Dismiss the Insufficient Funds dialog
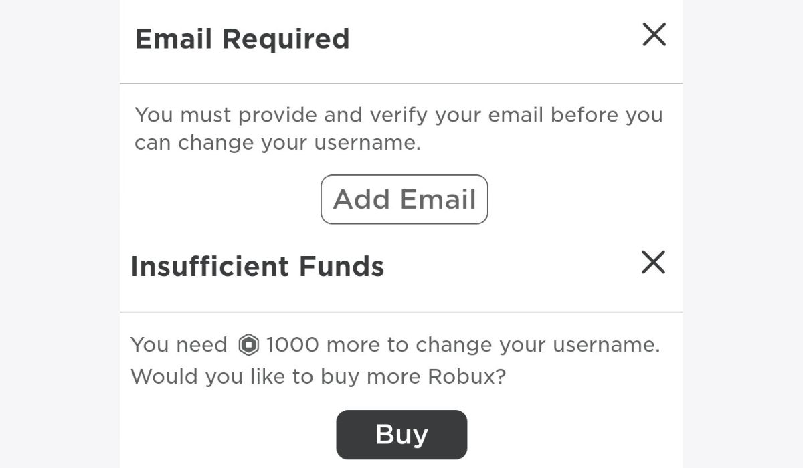The width and height of the screenshot is (803, 468). [653, 263]
